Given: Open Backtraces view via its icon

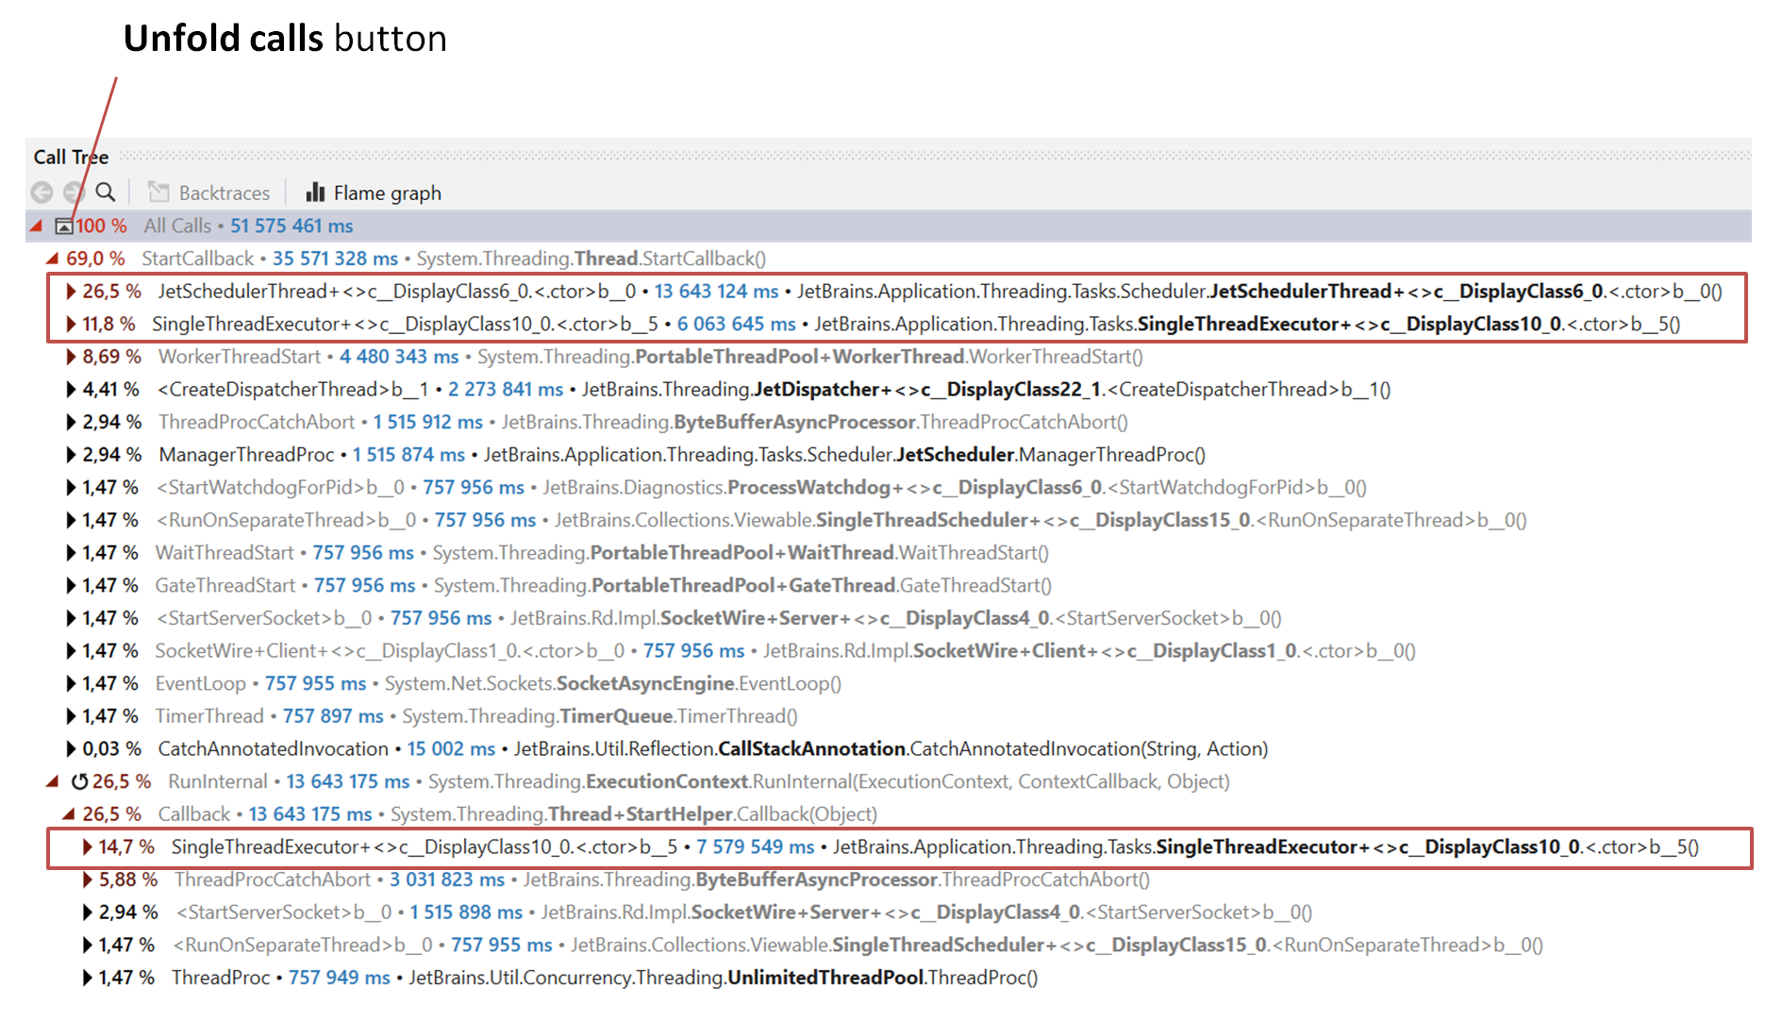Looking at the screenshot, I should (x=158, y=192).
